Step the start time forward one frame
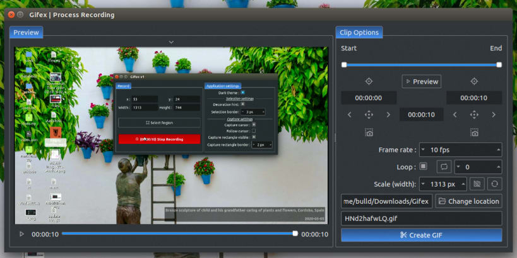 (x=388, y=115)
